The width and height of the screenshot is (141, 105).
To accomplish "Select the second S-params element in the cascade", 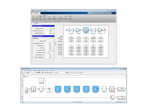I will click(93, 30).
